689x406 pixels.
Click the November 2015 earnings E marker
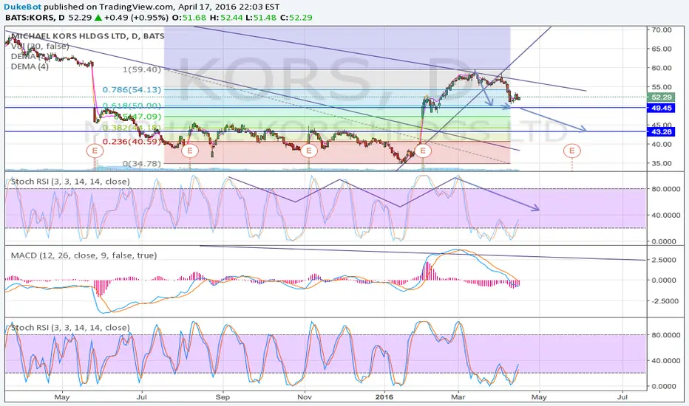(x=309, y=151)
